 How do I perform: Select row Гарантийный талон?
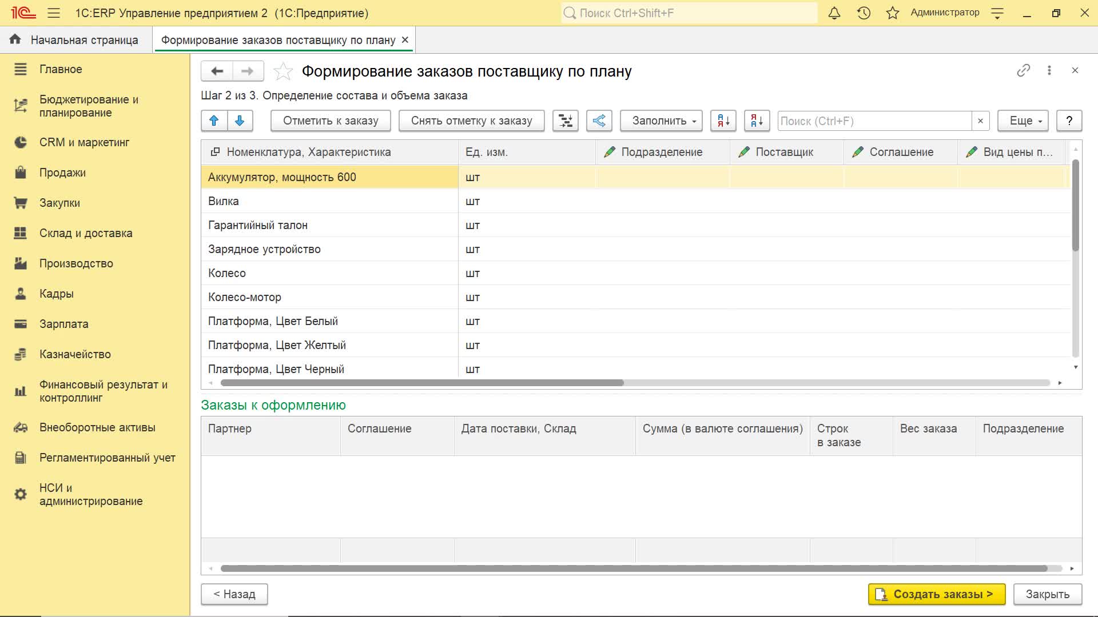point(635,225)
